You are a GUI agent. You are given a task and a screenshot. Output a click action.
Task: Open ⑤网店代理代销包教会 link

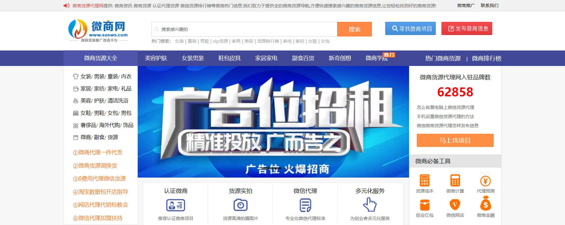[100, 205]
